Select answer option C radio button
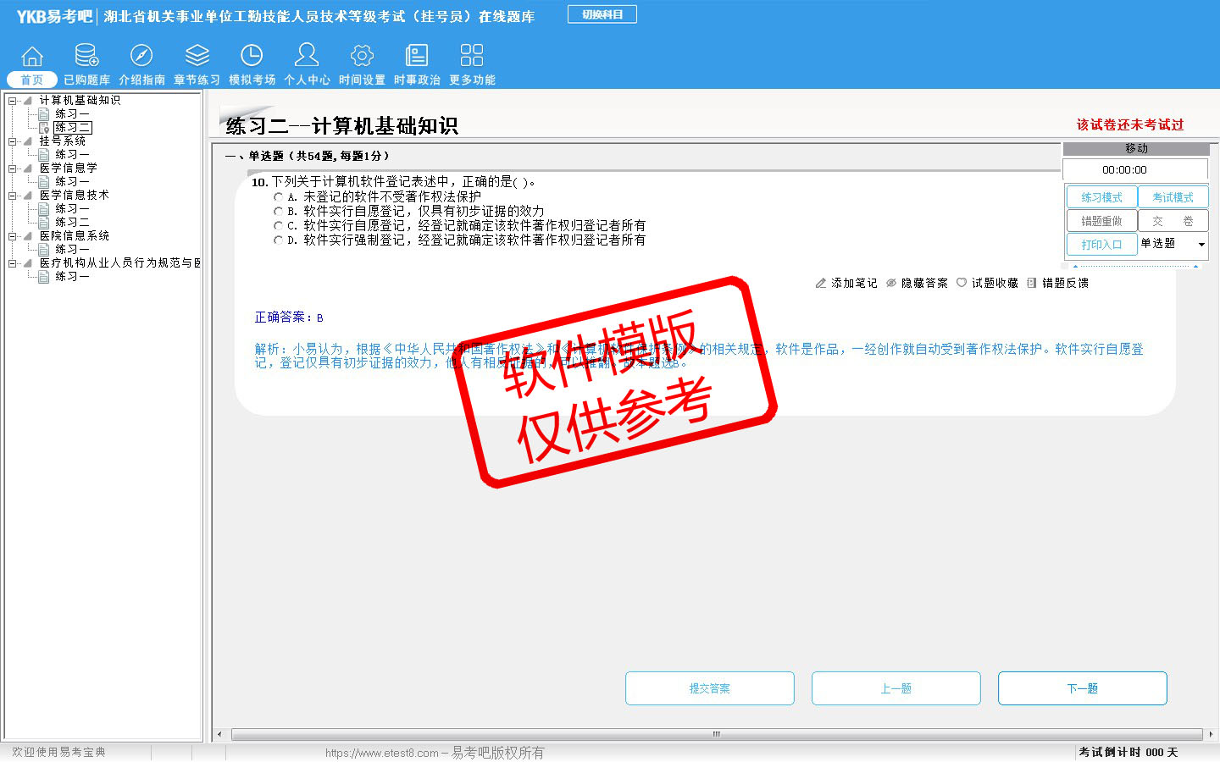 (278, 225)
